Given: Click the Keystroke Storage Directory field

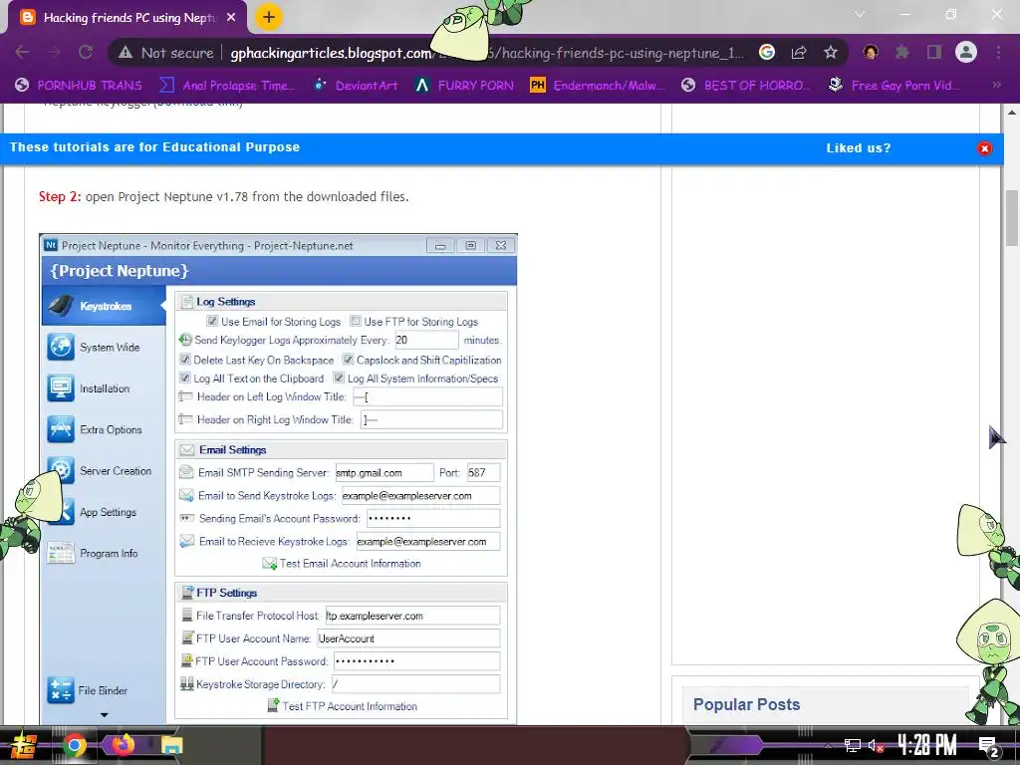Looking at the screenshot, I should (x=415, y=684).
